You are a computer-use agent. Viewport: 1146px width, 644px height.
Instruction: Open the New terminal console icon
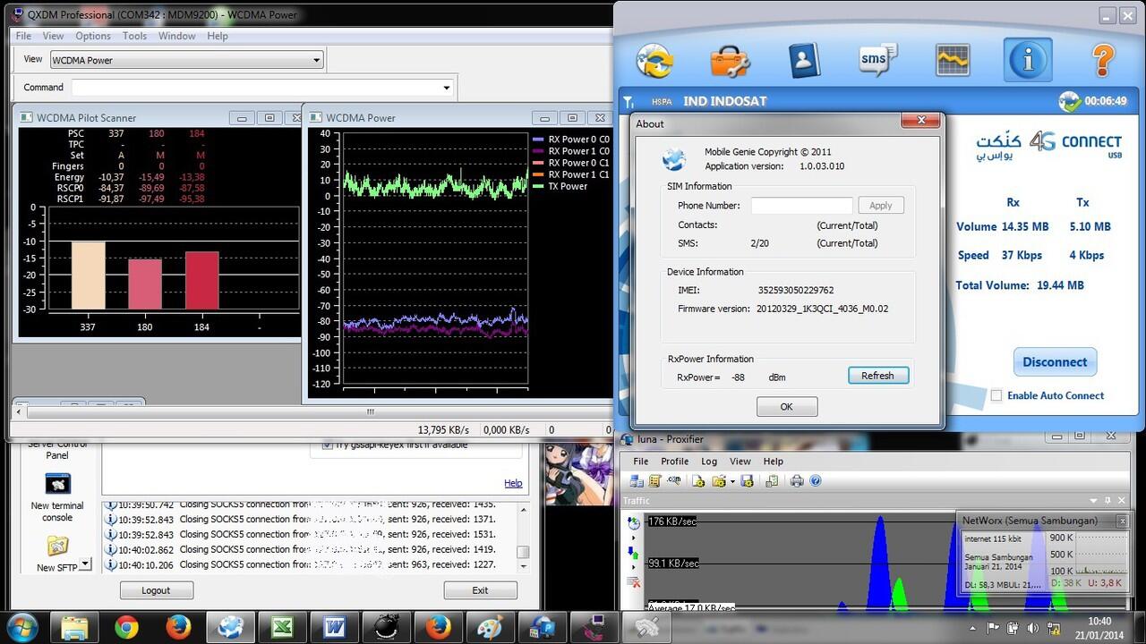coord(57,485)
